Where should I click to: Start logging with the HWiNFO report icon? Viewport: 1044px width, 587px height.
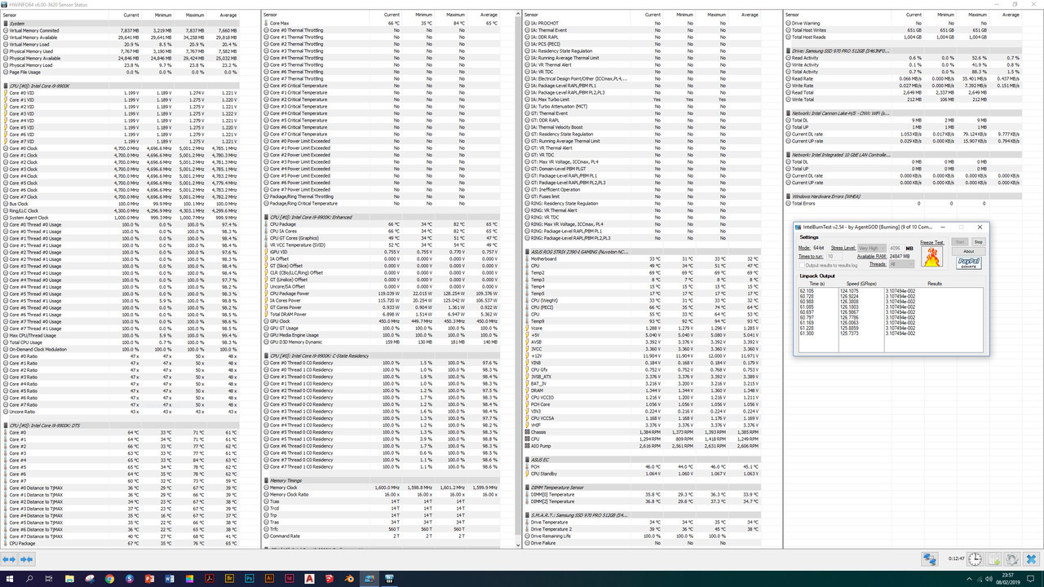[x=993, y=559]
